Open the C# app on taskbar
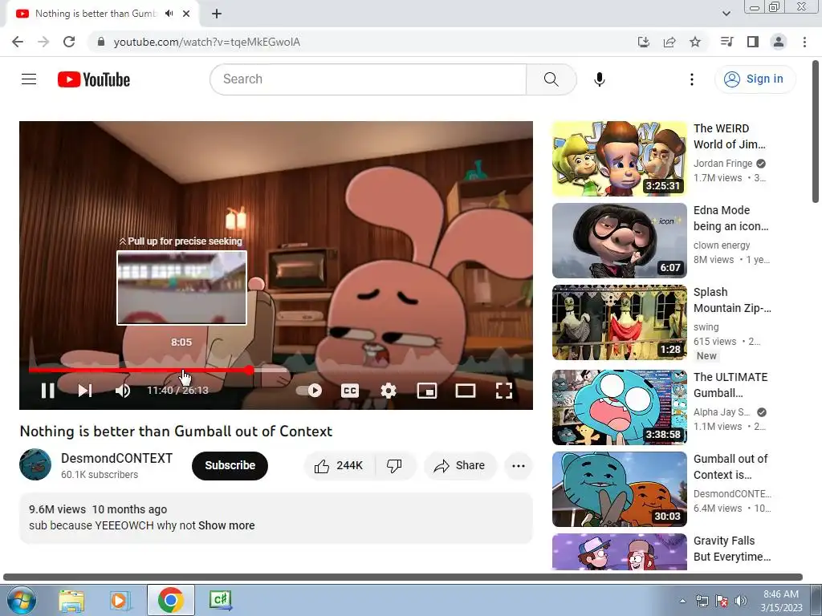The image size is (822, 616). click(x=220, y=600)
